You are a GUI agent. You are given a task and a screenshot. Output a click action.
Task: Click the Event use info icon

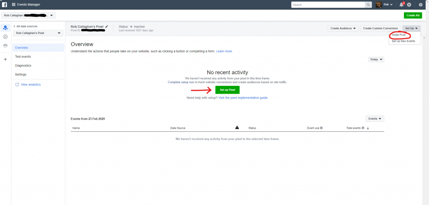321,128
